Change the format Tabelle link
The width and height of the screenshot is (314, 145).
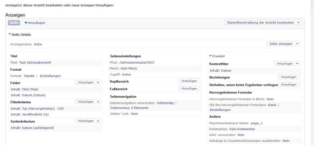pyautogui.click(x=29, y=76)
